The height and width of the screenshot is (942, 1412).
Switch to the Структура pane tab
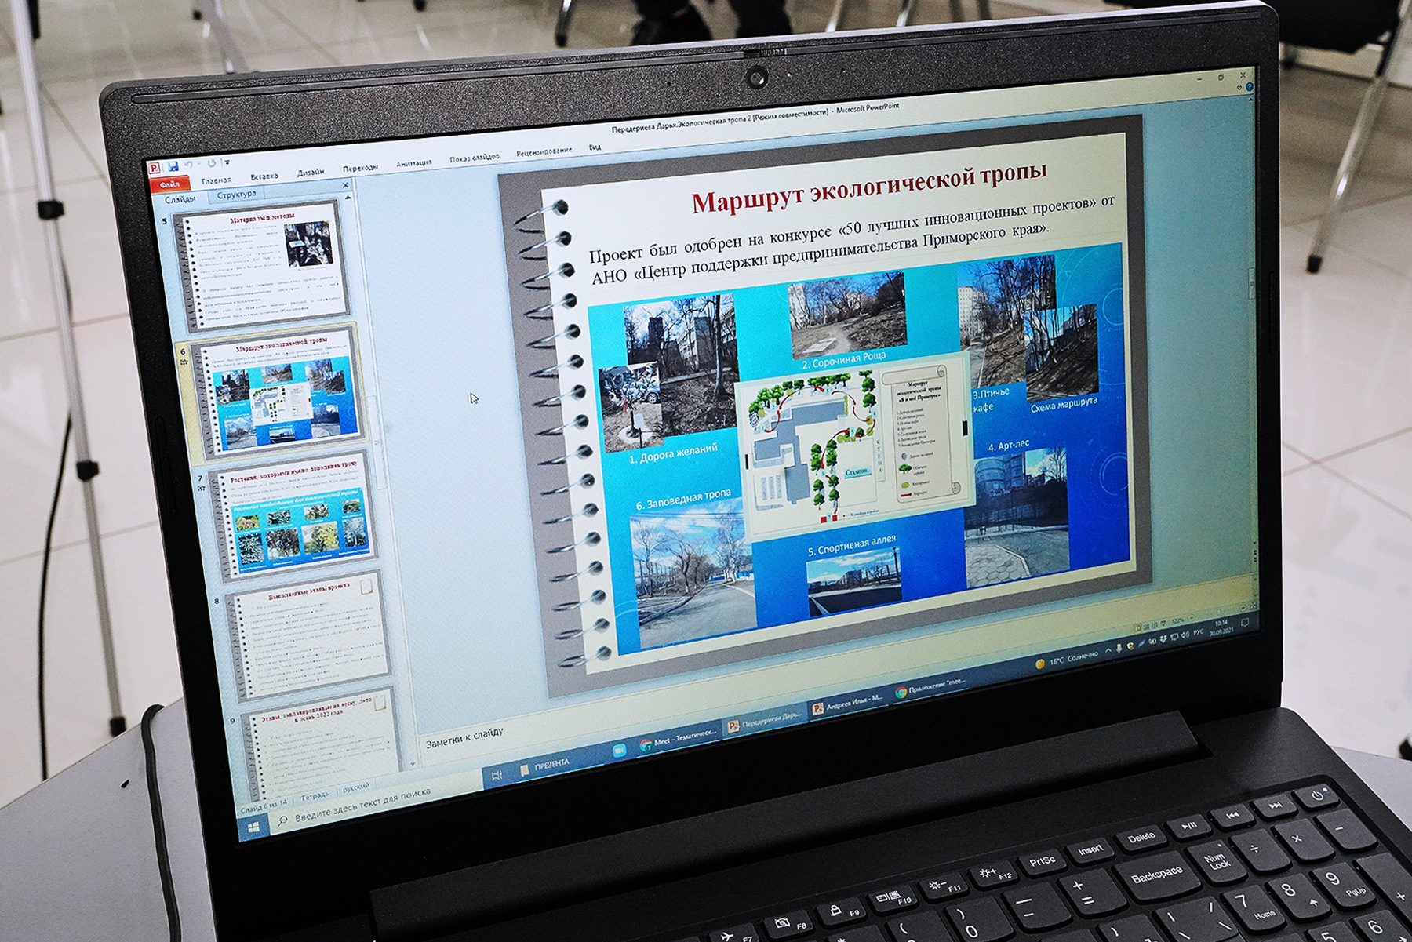[x=236, y=195]
